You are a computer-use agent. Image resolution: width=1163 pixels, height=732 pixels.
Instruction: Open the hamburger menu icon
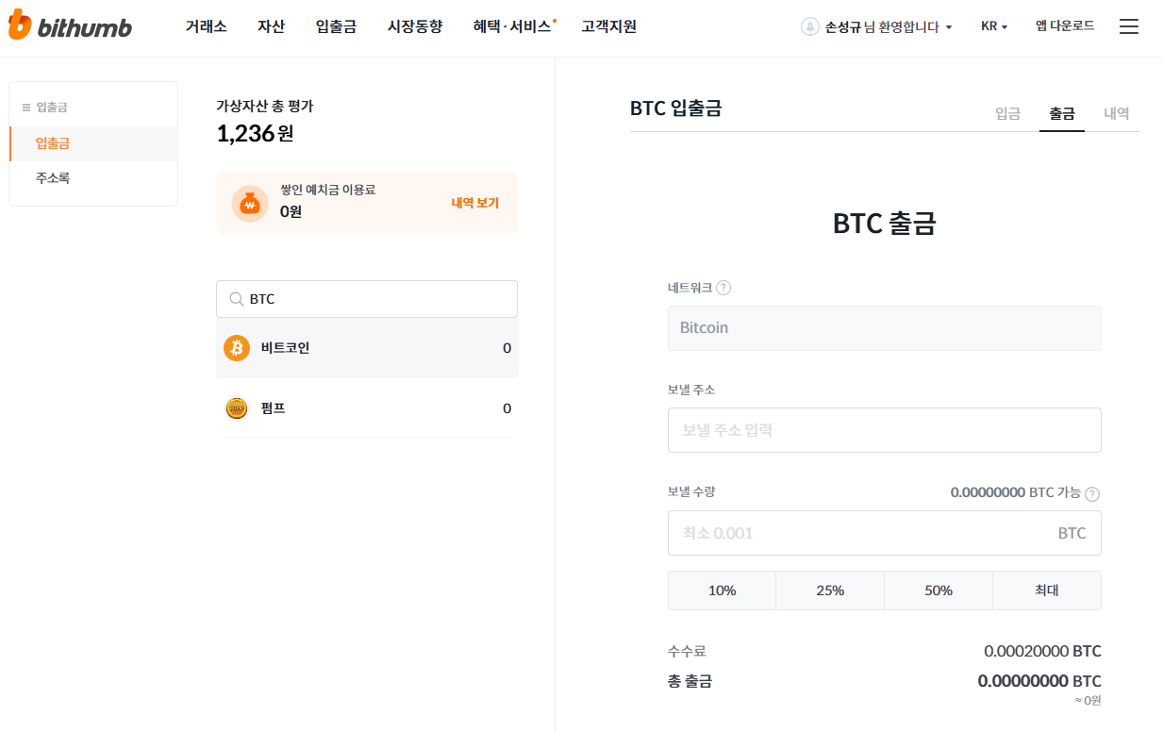tap(1128, 26)
